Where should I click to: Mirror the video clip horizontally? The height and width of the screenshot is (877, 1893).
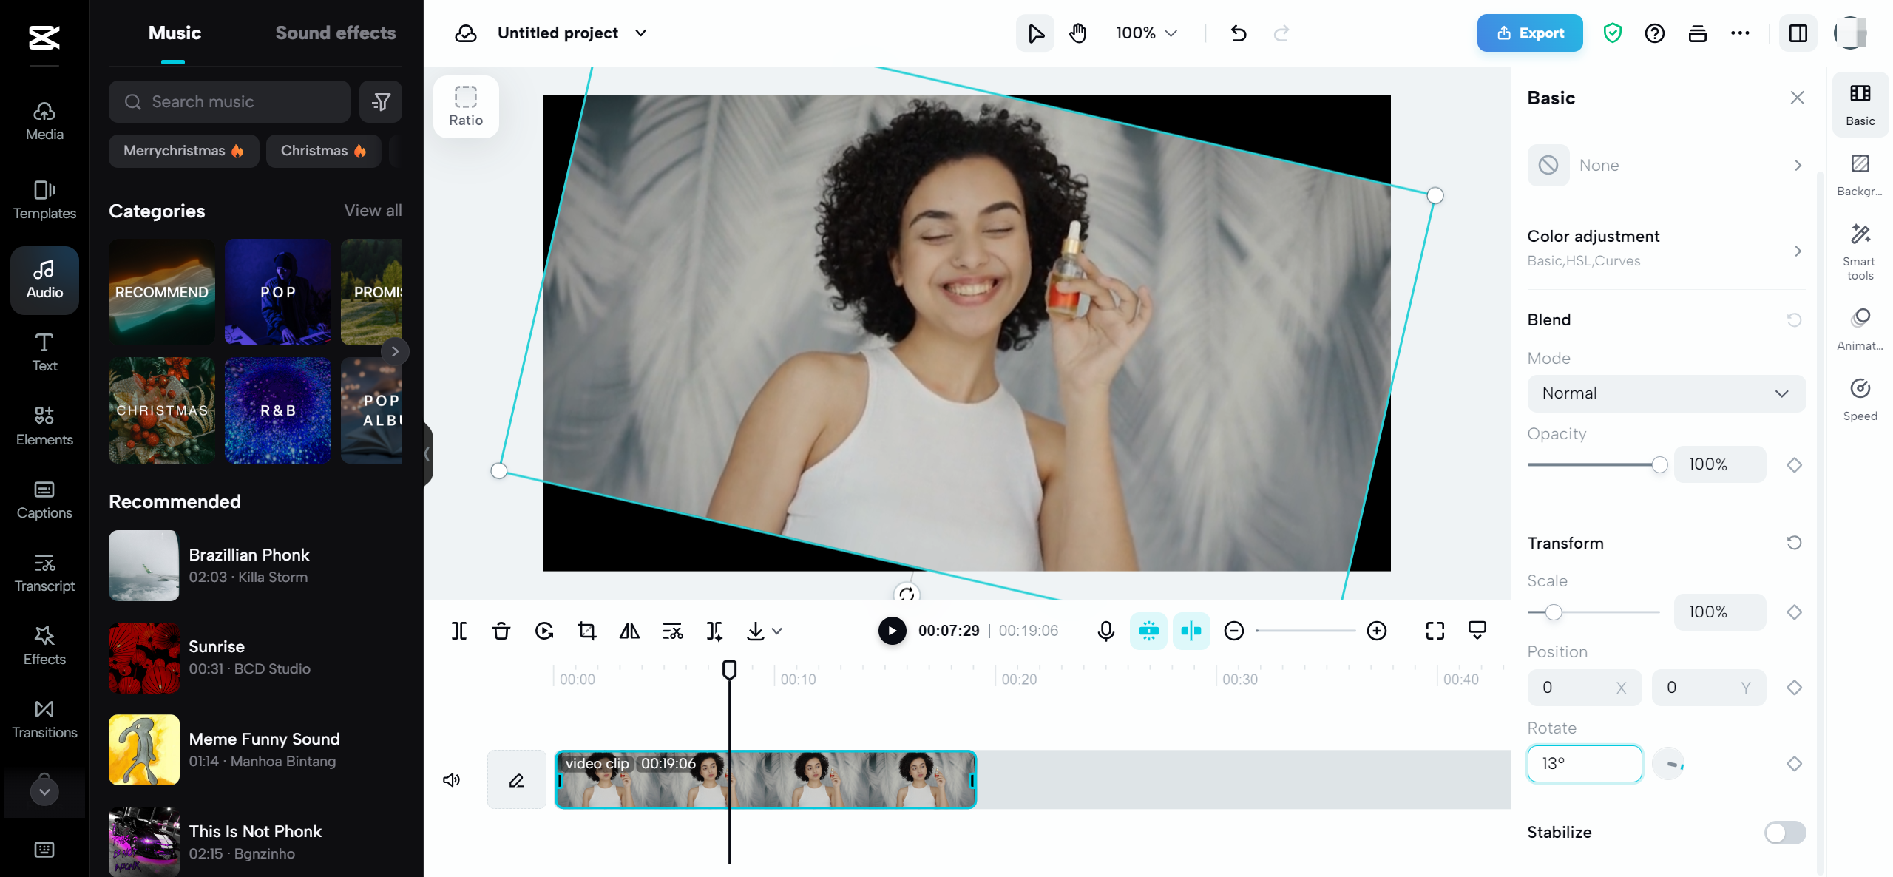[629, 631]
